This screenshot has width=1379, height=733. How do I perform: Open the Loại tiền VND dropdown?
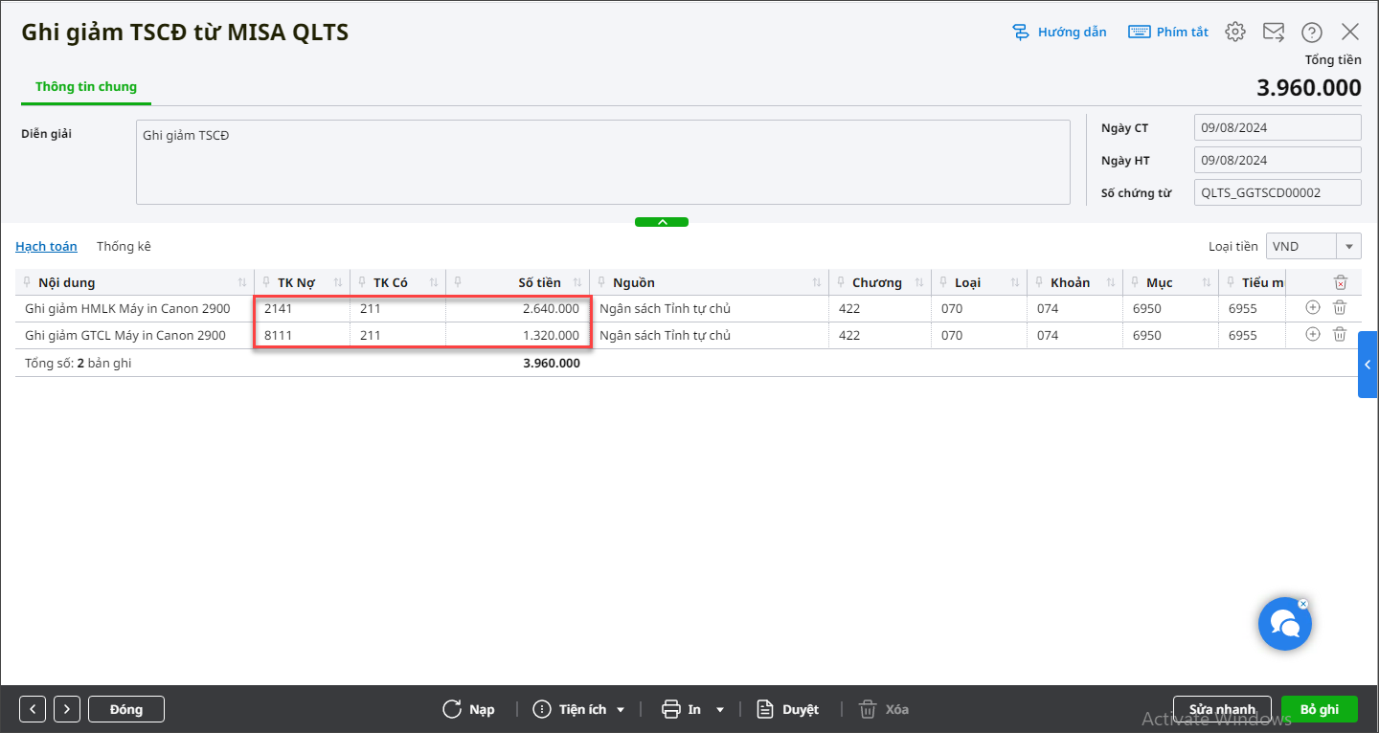tap(1350, 246)
